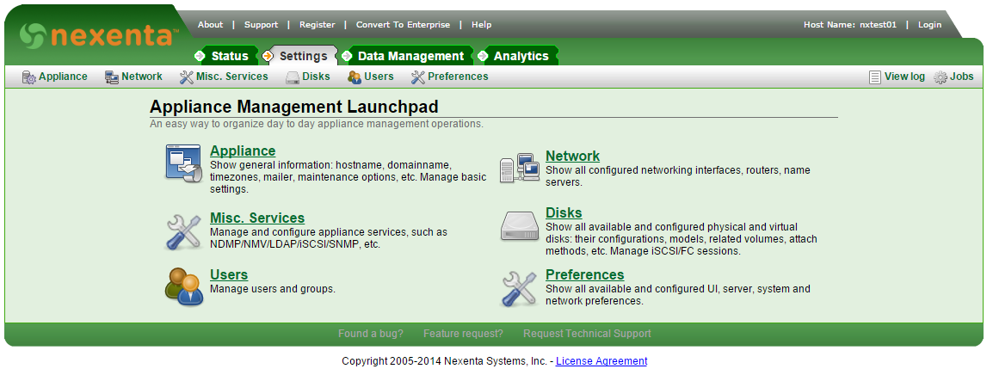Click the Preferences wrench icon in launchpad
This screenshot has width=993, height=375.
[519, 288]
